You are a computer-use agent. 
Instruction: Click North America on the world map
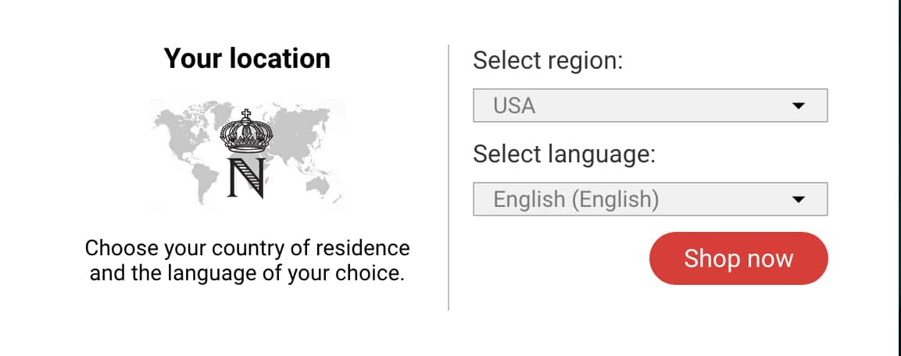[x=183, y=132]
